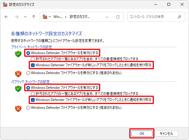The height and width of the screenshot is (140, 189).
Task: Click green shield icon in public network section
Action: [x=18, y=89]
